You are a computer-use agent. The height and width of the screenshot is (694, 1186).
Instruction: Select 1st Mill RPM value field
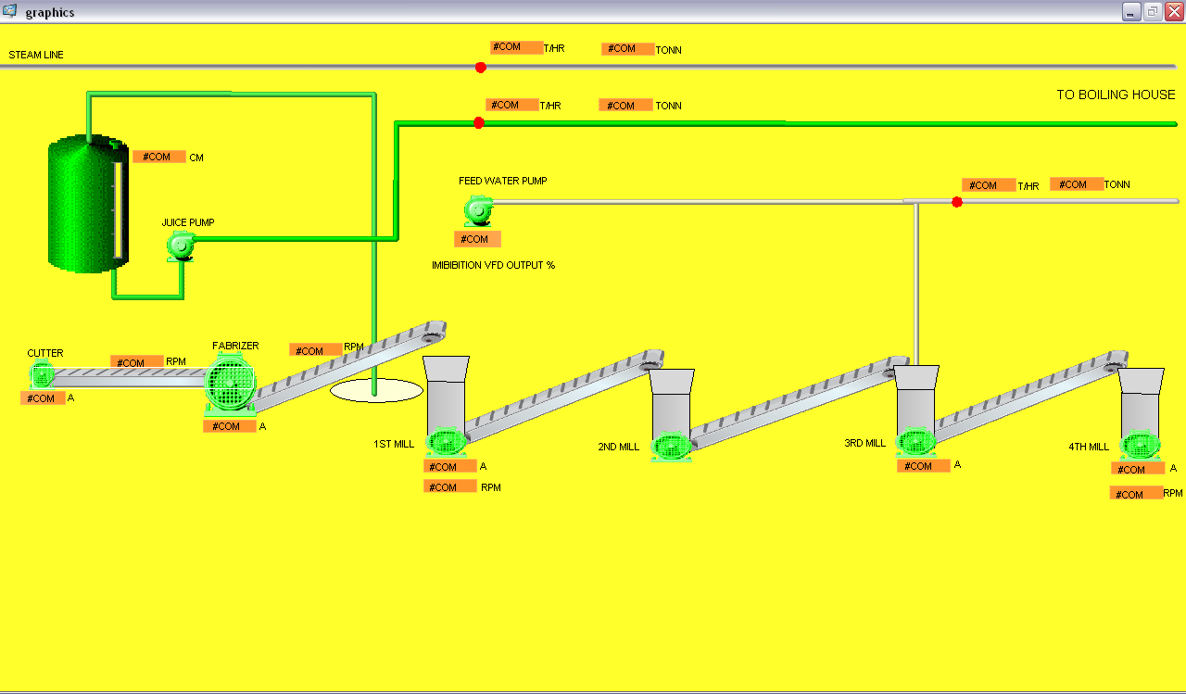pos(450,486)
